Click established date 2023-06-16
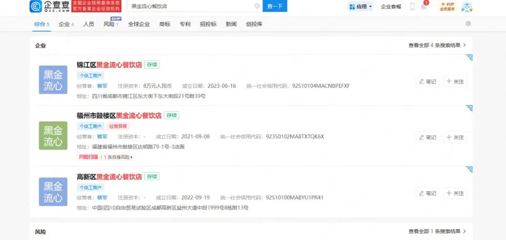The image size is (506, 240). pyautogui.click(x=222, y=86)
